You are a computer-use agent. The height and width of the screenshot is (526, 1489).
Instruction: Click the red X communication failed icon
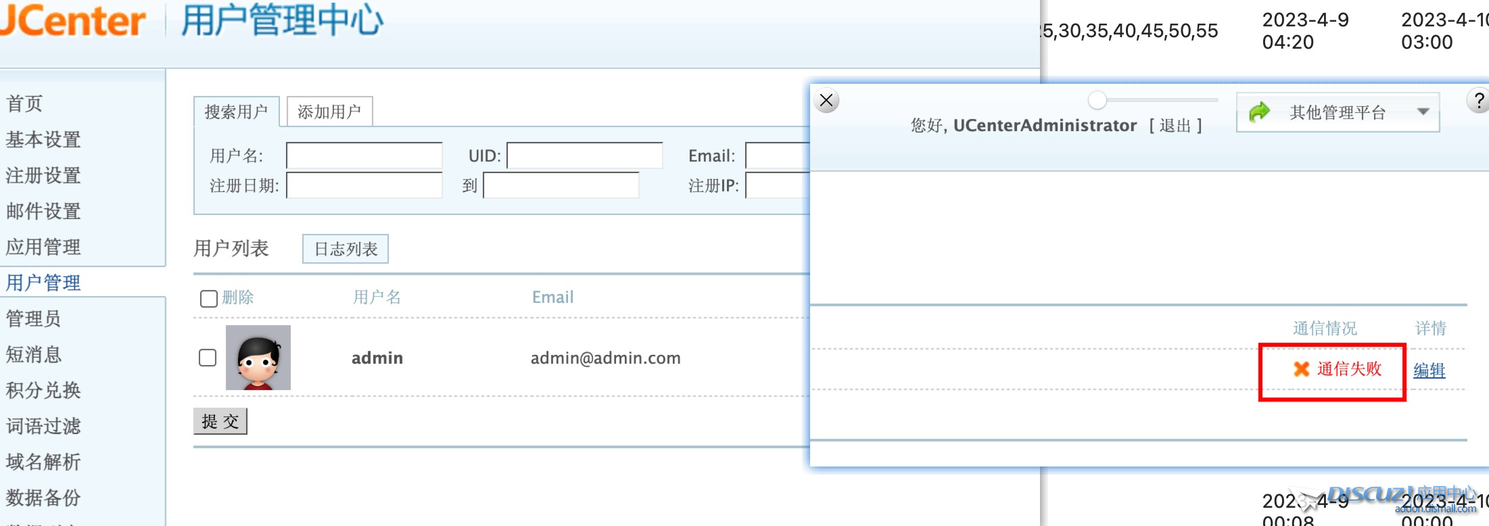point(1301,369)
